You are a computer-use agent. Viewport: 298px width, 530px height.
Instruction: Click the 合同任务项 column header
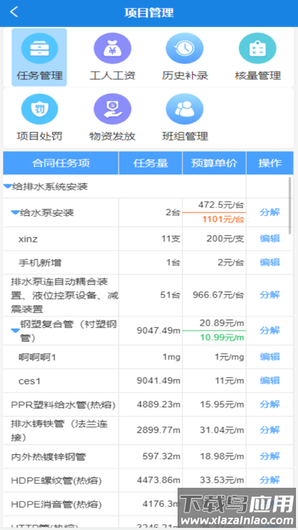[x=61, y=163]
